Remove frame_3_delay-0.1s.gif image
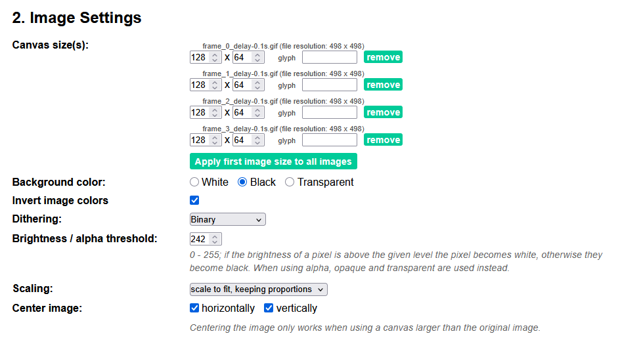This screenshot has width=618, height=340. (x=383, y=140)
